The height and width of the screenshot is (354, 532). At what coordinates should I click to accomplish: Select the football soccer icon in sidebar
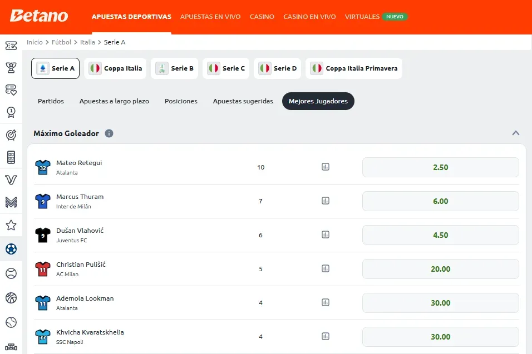click(x=11, y=249)
